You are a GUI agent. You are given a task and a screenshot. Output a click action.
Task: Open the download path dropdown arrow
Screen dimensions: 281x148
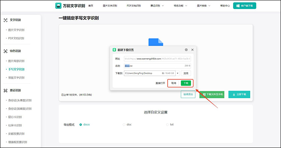tap(178, 73)
